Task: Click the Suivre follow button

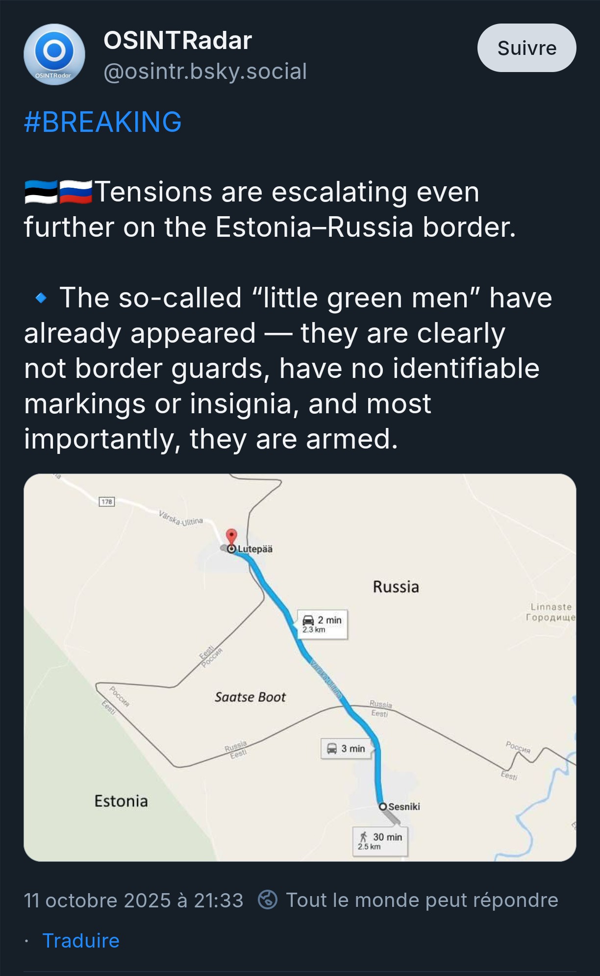Action: point(526,48)
